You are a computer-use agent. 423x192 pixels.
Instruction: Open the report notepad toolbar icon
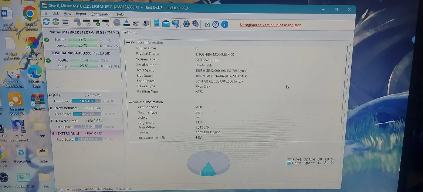(156, 23)
